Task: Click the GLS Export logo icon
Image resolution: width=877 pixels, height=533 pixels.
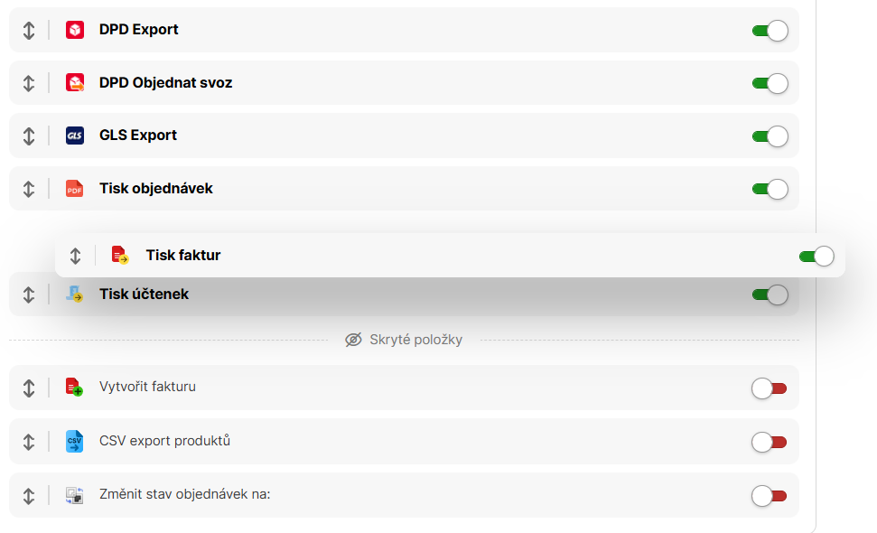Action: point(75,136)
